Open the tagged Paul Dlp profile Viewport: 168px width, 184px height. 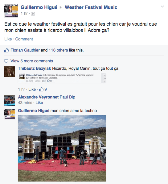click(68, 97)
